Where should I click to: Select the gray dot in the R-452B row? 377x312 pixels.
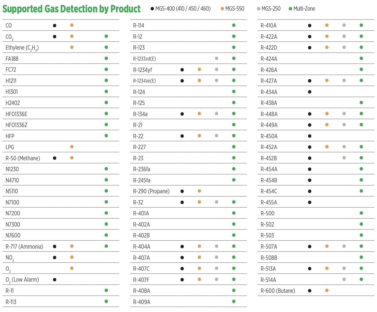click(x=344, y=158)
